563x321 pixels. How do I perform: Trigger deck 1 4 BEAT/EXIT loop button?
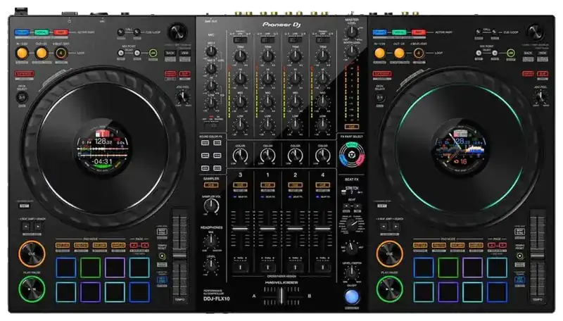61,53
